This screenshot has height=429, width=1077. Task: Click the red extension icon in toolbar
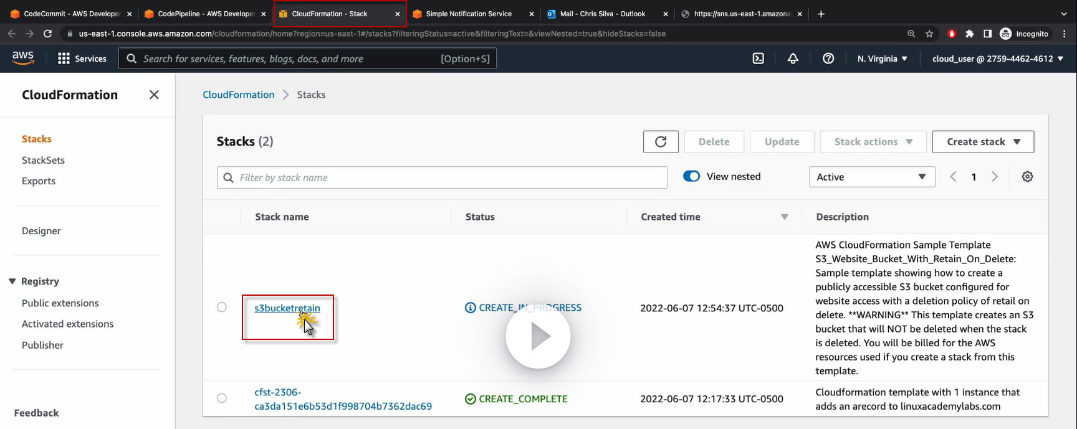click(x=952, y=34)
